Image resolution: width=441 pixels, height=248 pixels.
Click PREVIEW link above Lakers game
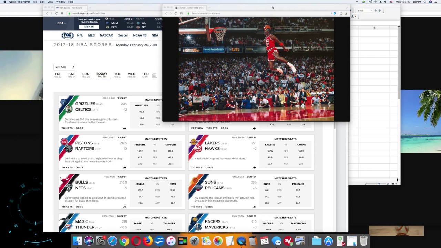197,128
